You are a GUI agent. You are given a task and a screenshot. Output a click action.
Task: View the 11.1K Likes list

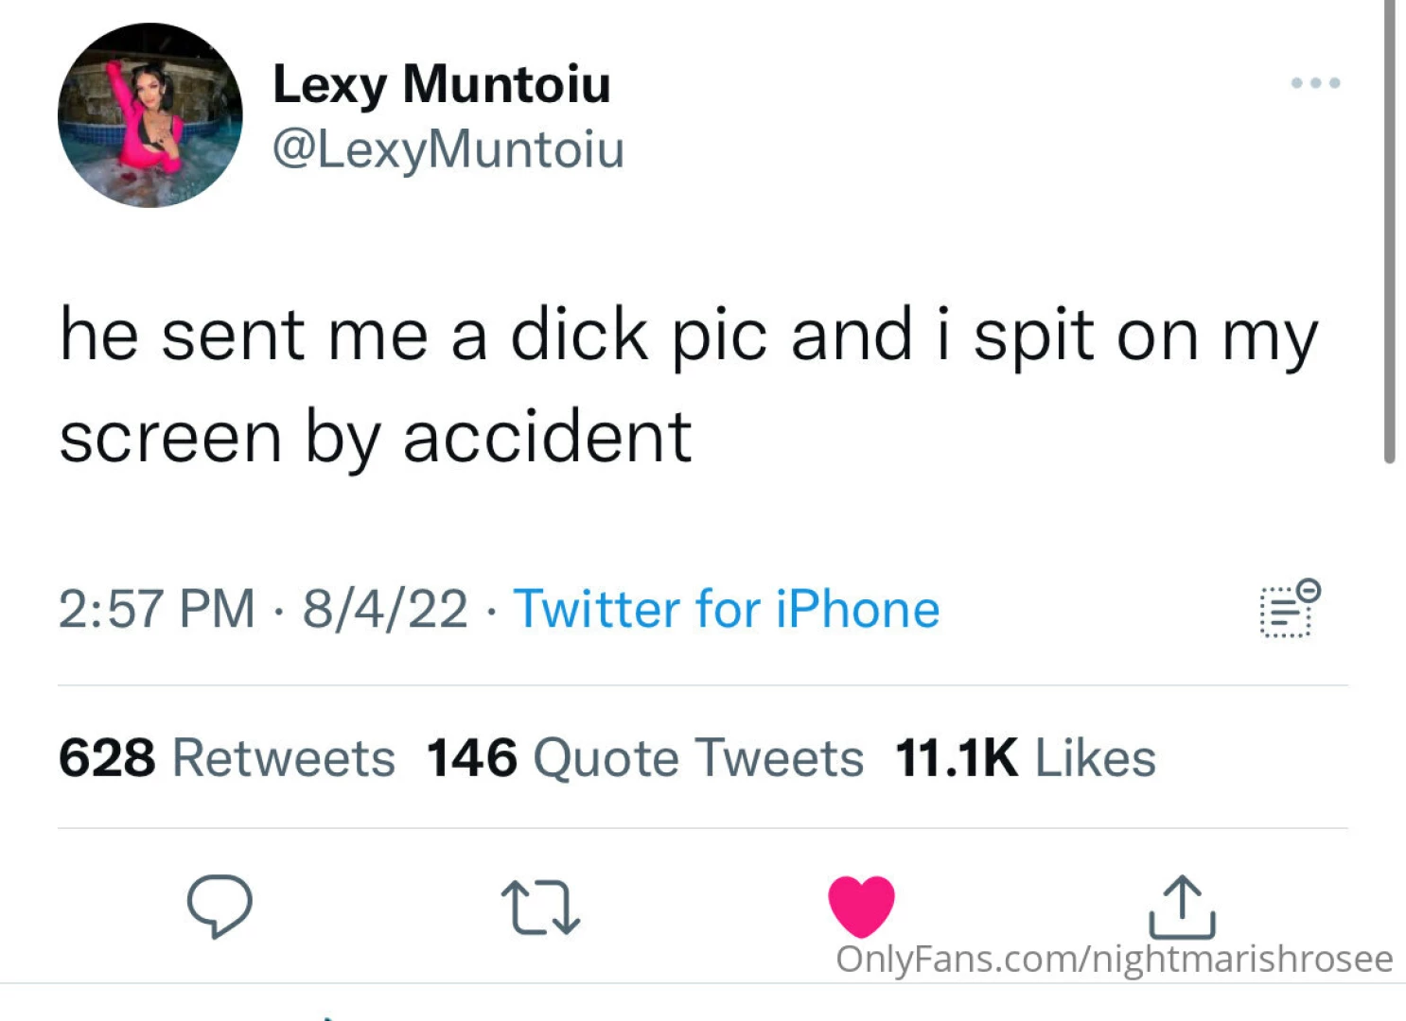click(1026, 758)
